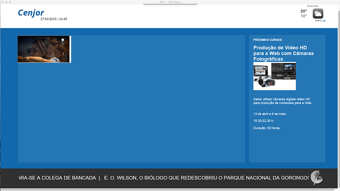
Task: Click the E. O. Wilson ticker headline
Action: (x=206, y=178)
